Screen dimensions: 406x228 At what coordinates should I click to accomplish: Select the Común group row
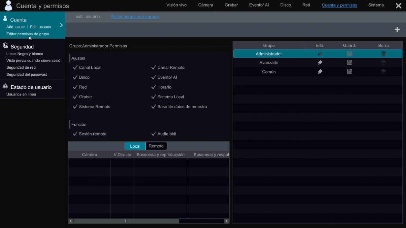pos(318,72)
